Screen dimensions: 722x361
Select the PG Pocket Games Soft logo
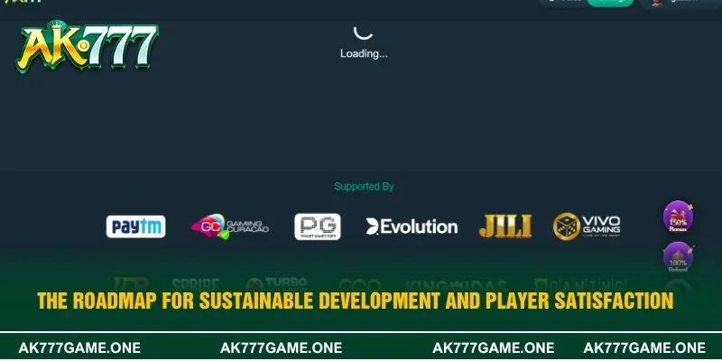pyautogui.click(x=318, y=227)
